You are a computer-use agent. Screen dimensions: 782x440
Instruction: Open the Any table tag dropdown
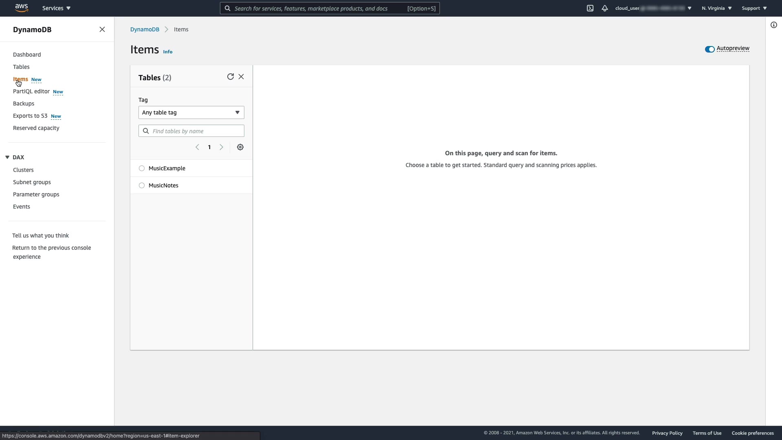[x=191, y=112]
